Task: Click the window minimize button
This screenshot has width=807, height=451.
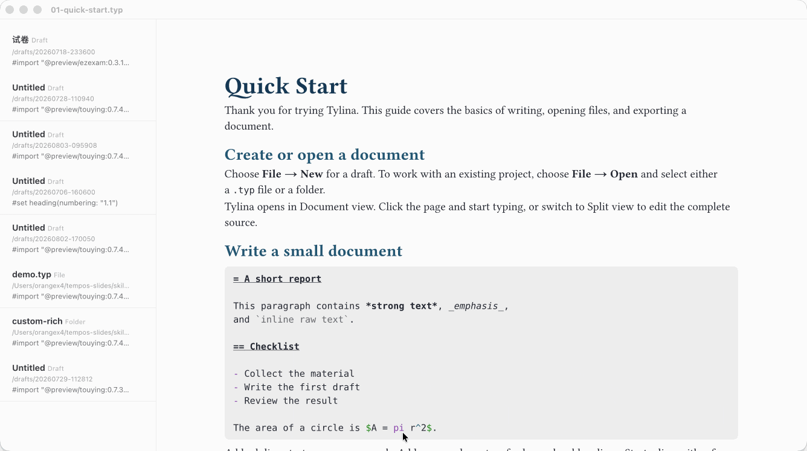Action: [x=24, y=10]
